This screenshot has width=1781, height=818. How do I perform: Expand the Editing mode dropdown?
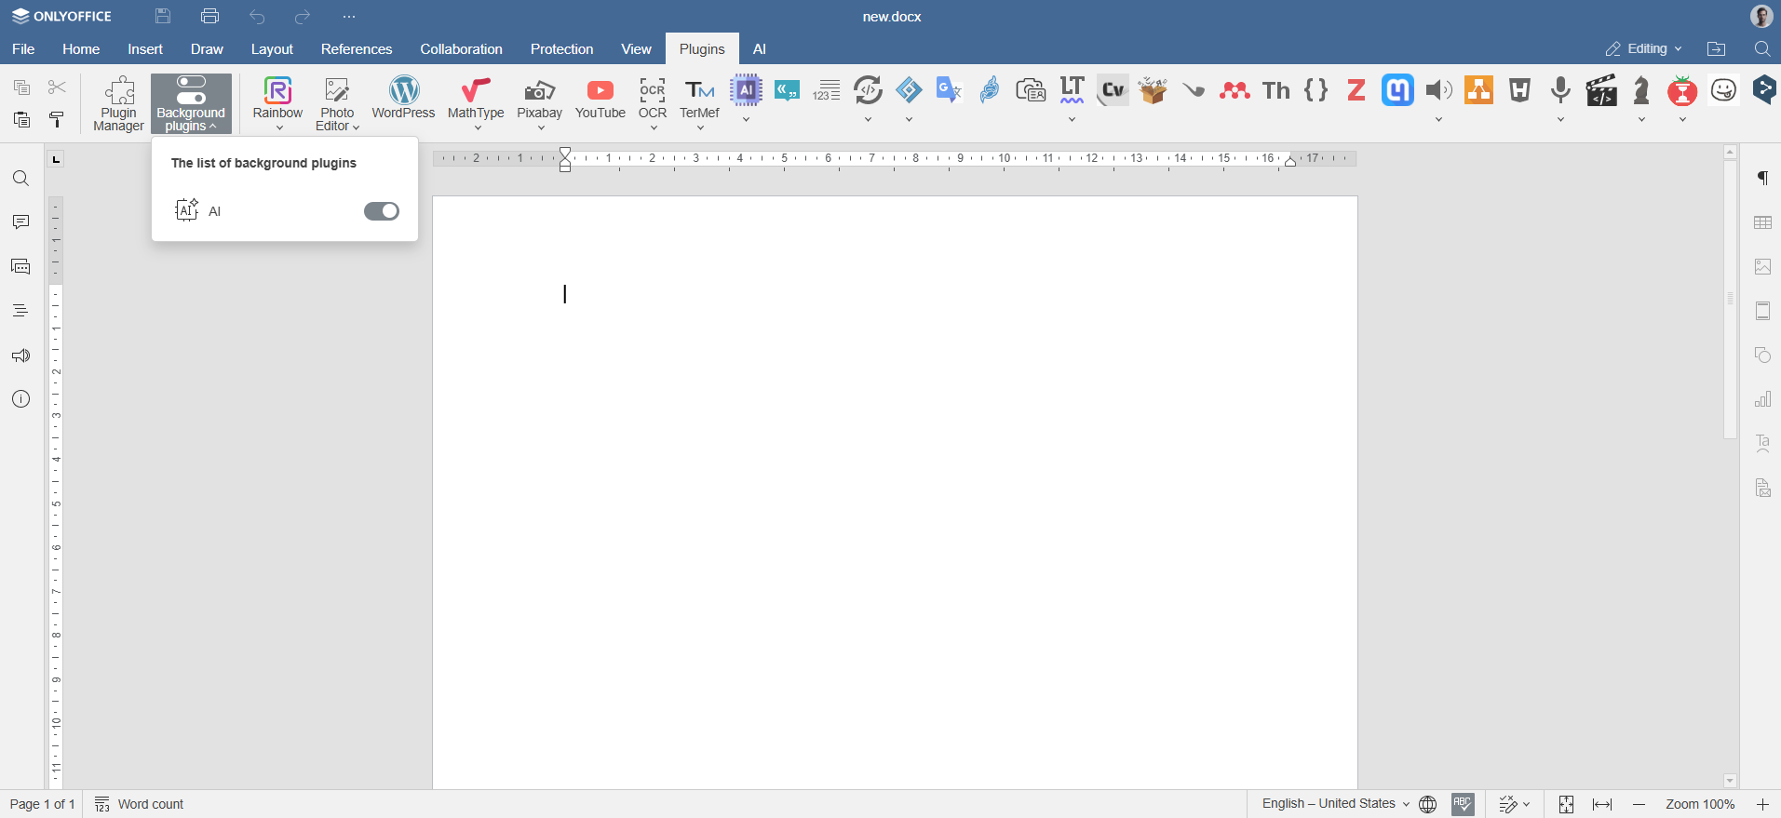click(1644, 48)
